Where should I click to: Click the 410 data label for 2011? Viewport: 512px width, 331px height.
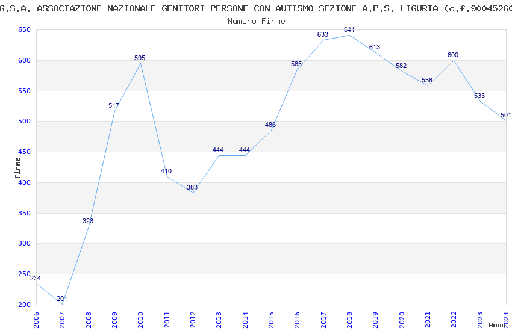166,171
